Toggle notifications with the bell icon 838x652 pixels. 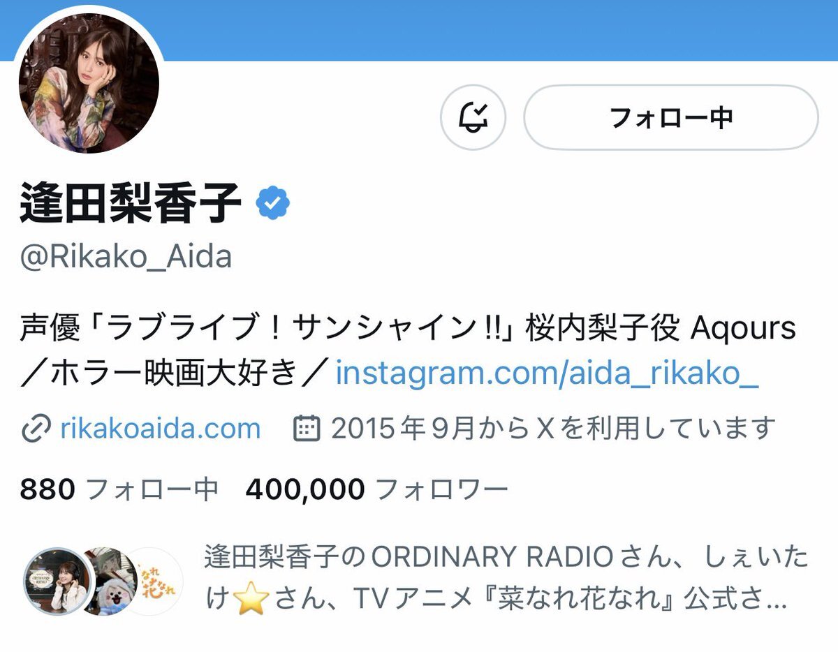(x=473, y=117)
